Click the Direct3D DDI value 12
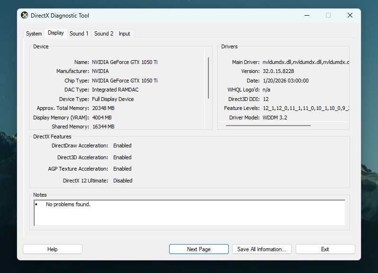The height and width of the screenshot is (273, 378). [266, 99]
